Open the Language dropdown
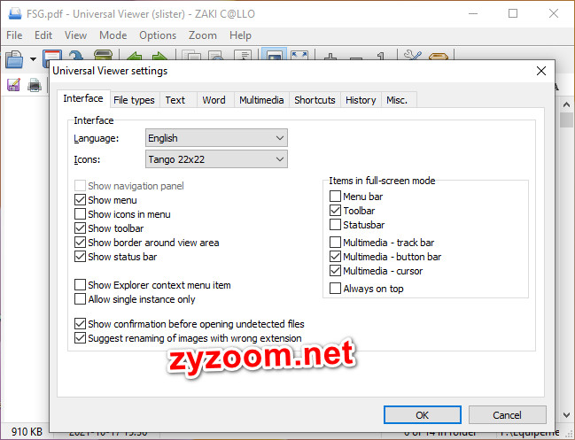Viewport: 575px width, 440px height. tap(216, 138)
